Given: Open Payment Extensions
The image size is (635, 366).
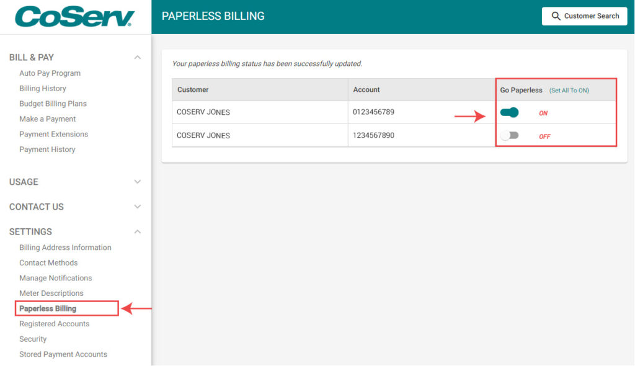Looking at the screenshot, I should (53, 134).
